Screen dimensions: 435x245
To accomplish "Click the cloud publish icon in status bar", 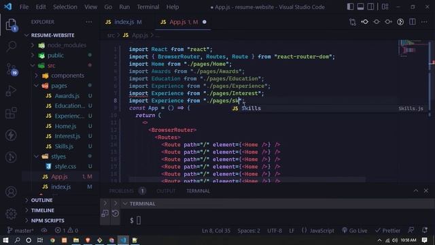I will click(44, 231).
